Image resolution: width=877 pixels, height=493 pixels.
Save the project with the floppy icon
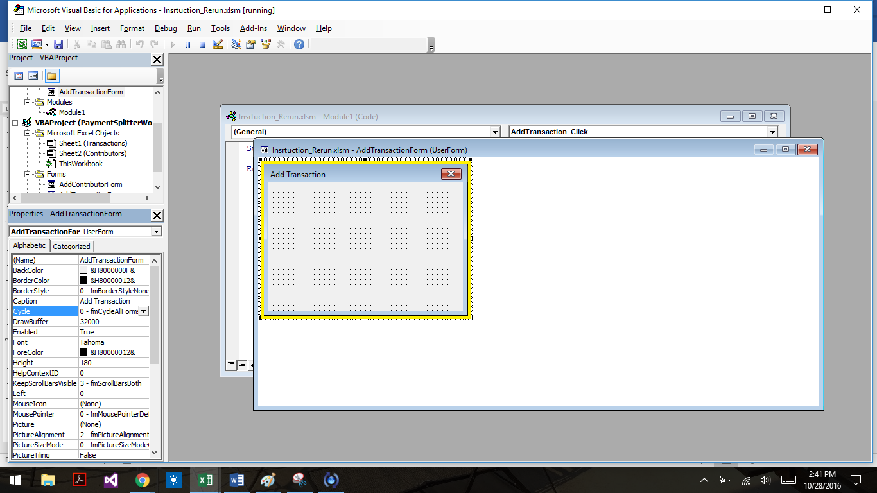(x=58, y=44)
